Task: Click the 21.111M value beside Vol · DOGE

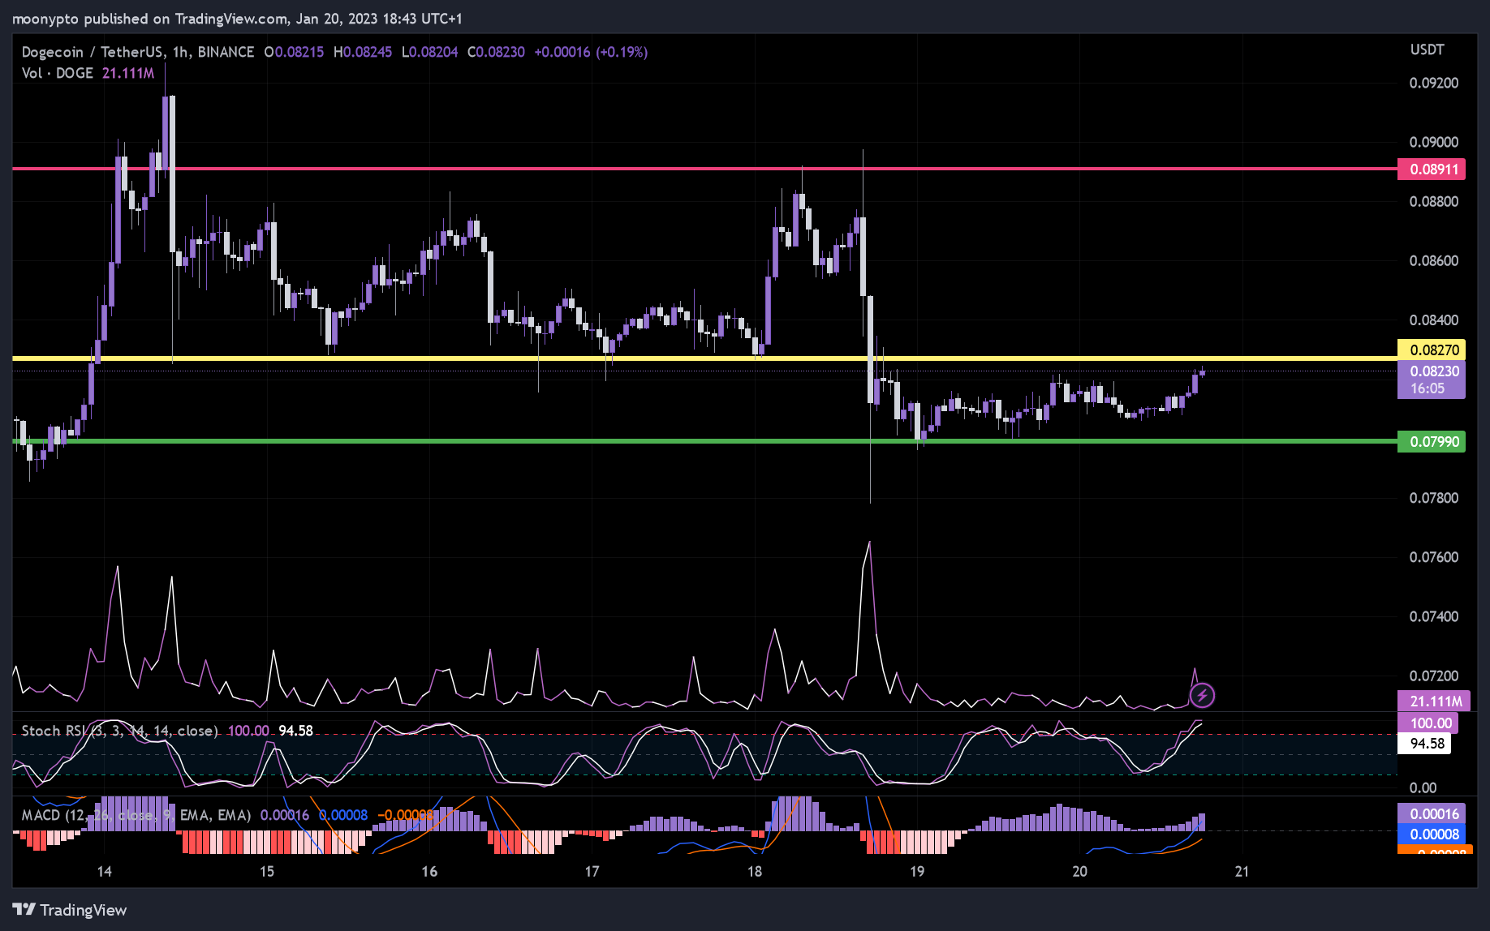Action: (x=128, y=73)
